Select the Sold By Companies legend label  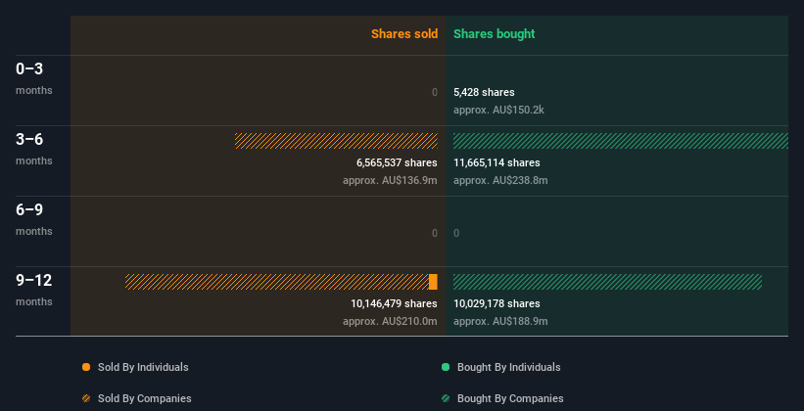click(x=145, y=398)
